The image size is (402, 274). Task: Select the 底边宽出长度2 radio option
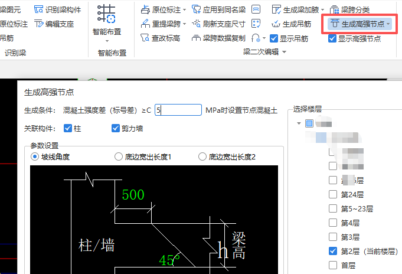click(x=202, y=156)
